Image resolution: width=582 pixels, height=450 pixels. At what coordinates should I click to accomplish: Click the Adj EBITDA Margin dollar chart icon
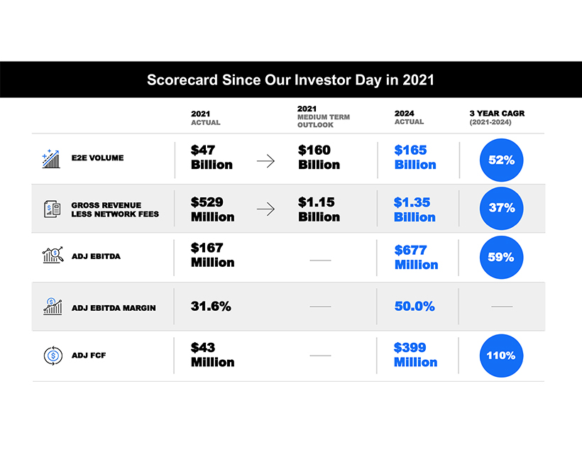(52, 307)
